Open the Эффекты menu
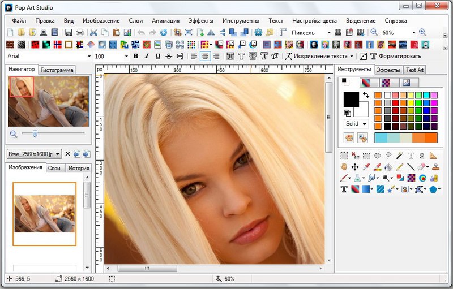Screen dimensions: 453x289 (x=201, y=21)
